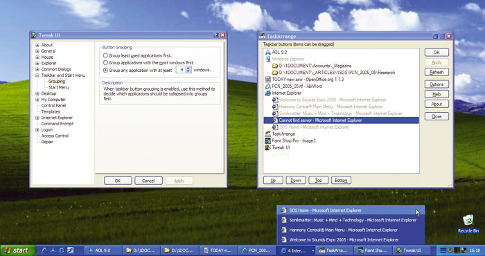Select Templates tree item
Viewport: 485px width, 256px height.
[x=51, y=112]
